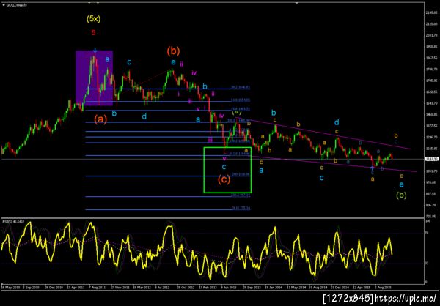
Task: Click the red 5 wave label
Action: (x=93, y=32)
